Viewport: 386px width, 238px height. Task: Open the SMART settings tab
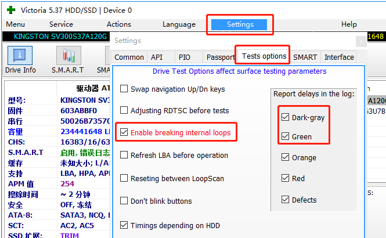[305, 57]
